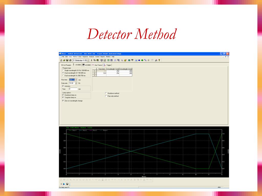The height and width of the screenshot is (196, 262).
Task: Toggle Deuterium lamp on checkbox
Action: (x=63, y=95)
